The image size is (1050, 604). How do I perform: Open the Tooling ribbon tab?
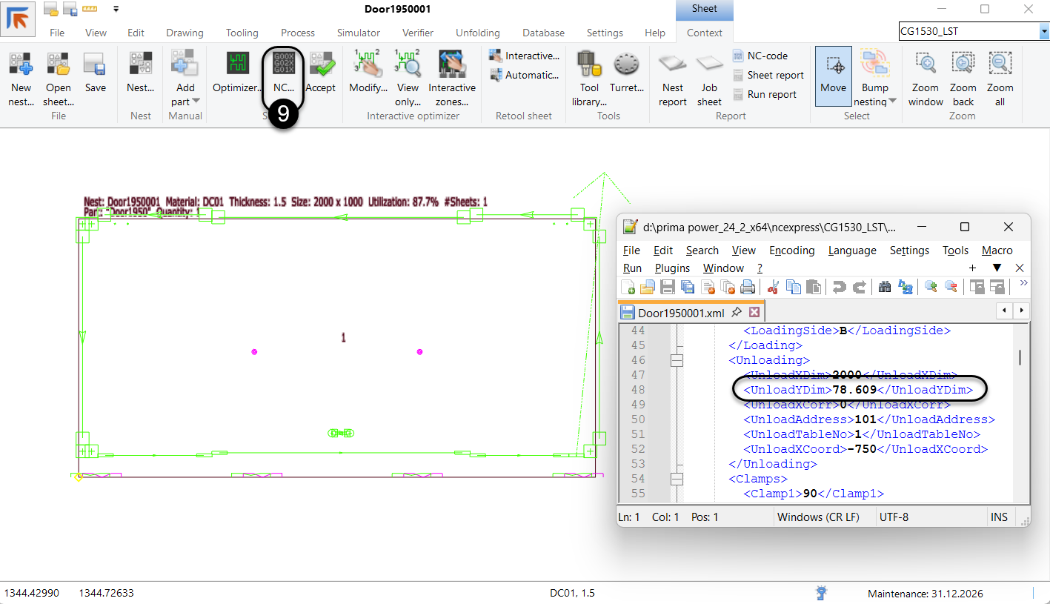(242, 33)
